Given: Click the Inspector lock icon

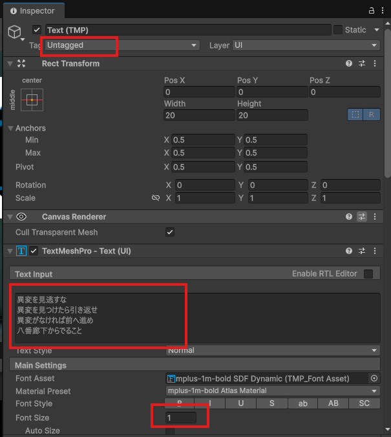Looking at the screenshot, I should pos(372,10).
